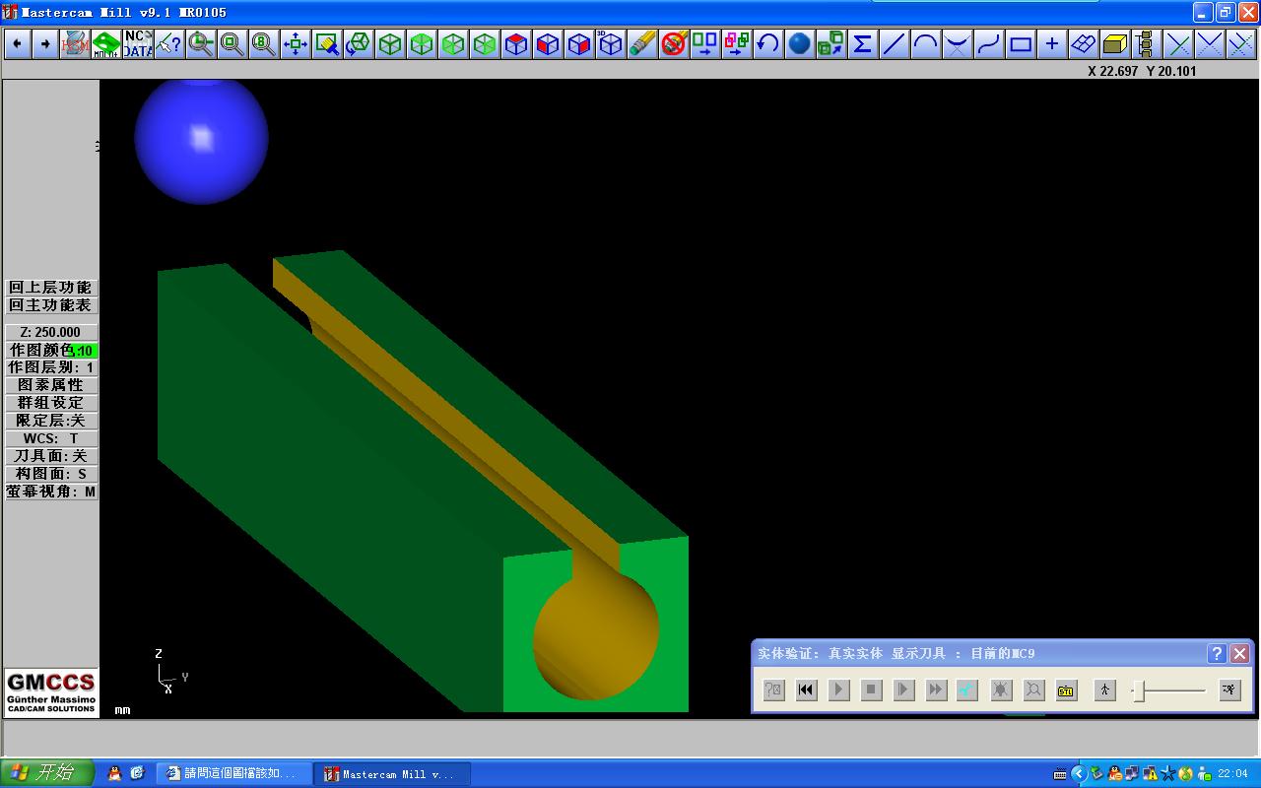Click the walking figure slow speed icon
1261x788 pixels.
click(1104, 690)
